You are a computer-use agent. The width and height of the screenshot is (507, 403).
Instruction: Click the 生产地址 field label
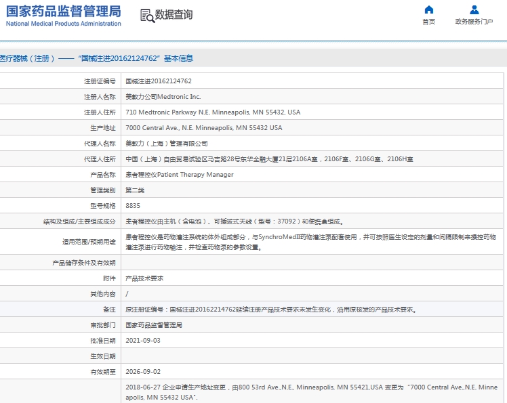(x=103, y=127)
